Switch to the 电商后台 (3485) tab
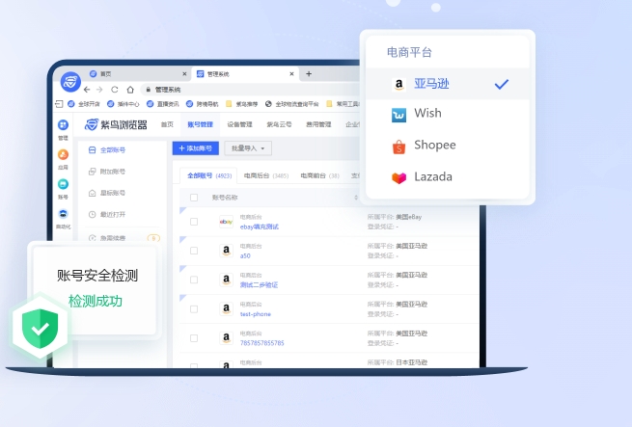The width and height of the screenshot is (632, 427). [x=266, y=175]
